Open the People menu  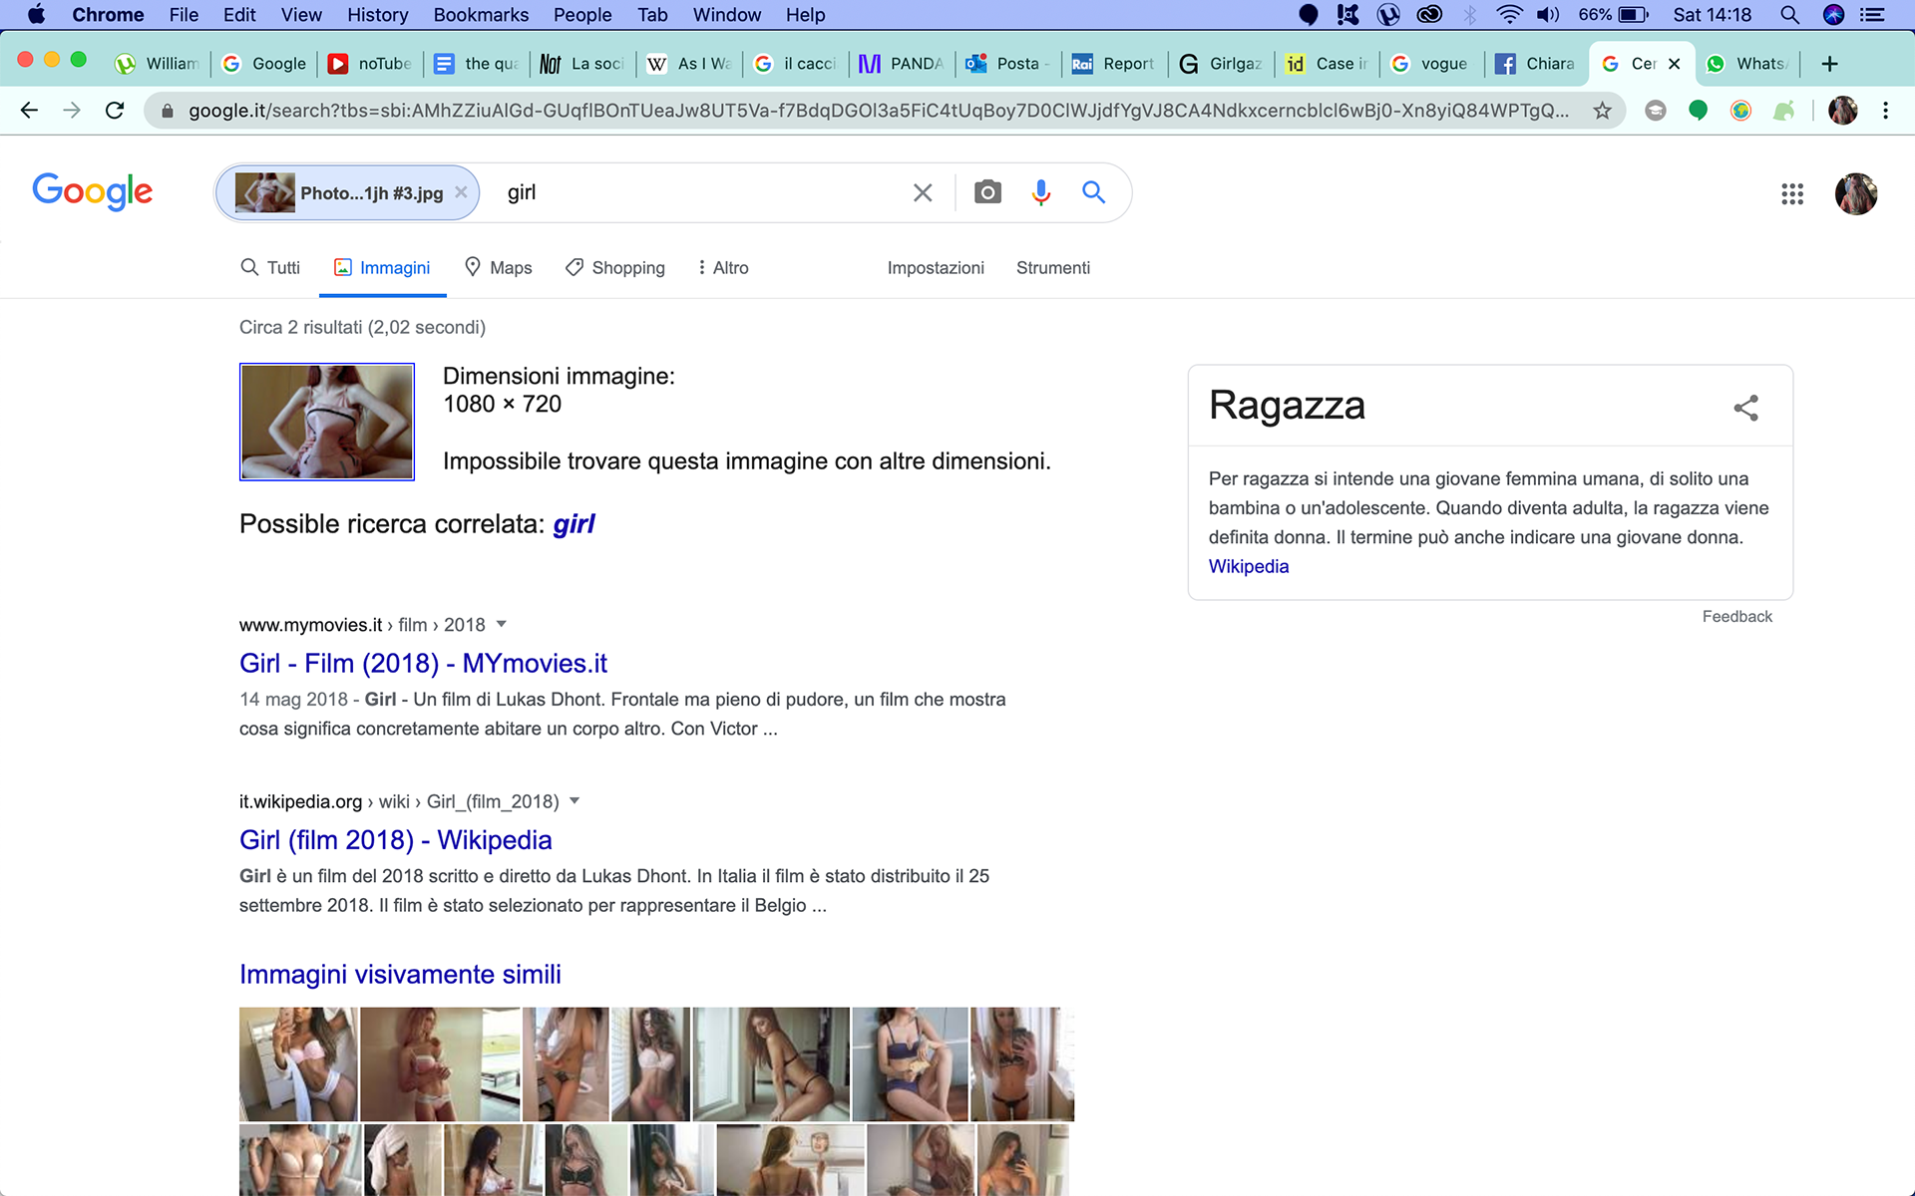click(x=582, y=15)
